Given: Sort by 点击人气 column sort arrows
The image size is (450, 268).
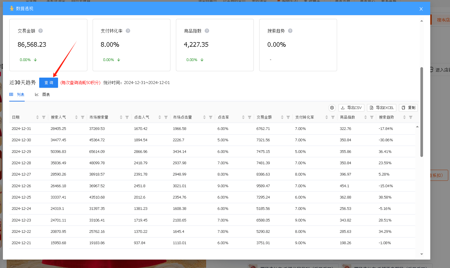Looking at the screenshot, I should [160, 117].
